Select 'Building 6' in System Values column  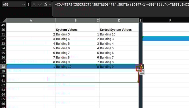76,48
